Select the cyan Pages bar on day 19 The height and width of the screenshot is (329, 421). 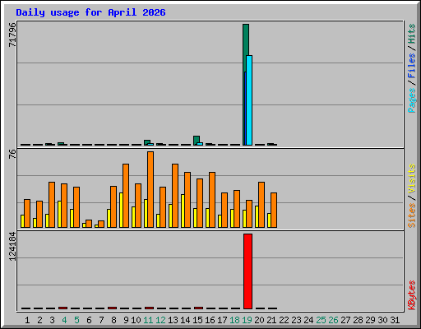tap(249, 100)
